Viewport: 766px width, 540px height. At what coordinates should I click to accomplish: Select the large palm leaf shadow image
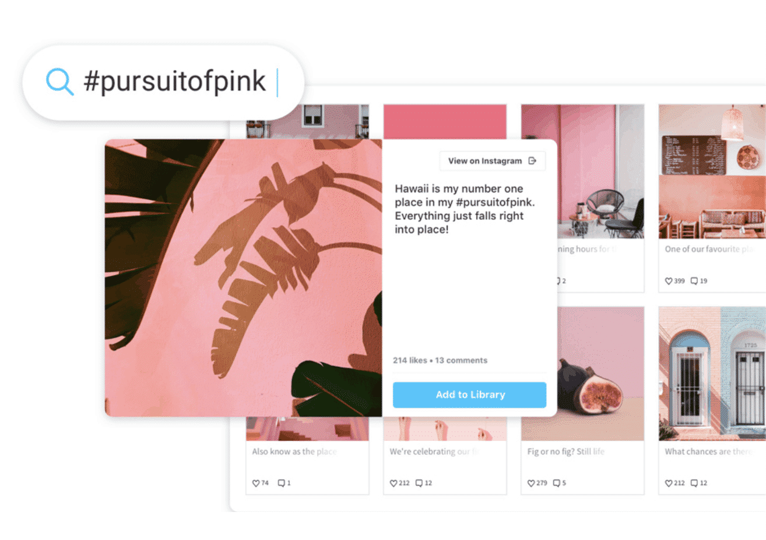point(244,278)
